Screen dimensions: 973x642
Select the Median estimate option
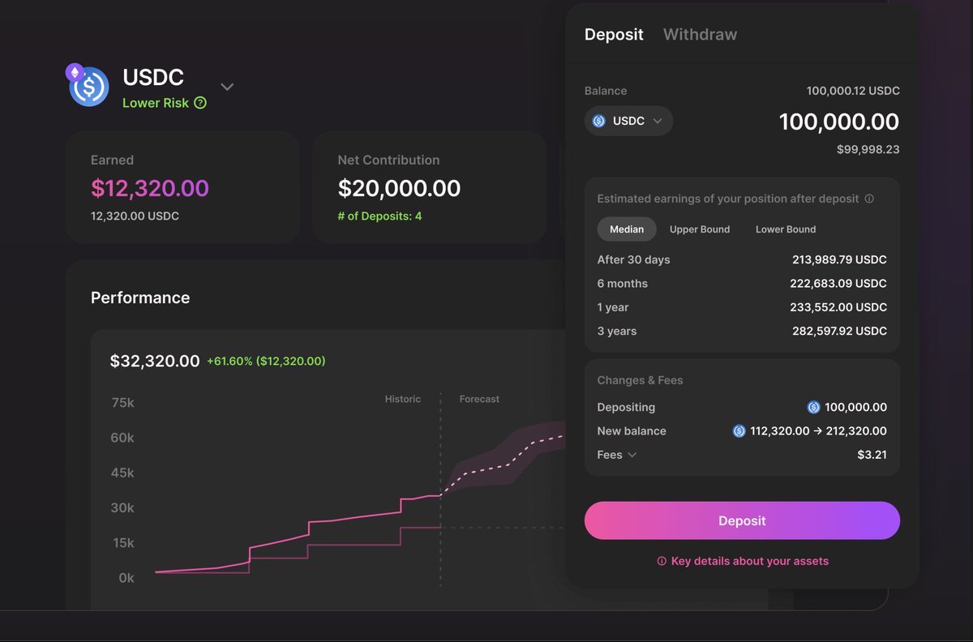click(627, 229)
